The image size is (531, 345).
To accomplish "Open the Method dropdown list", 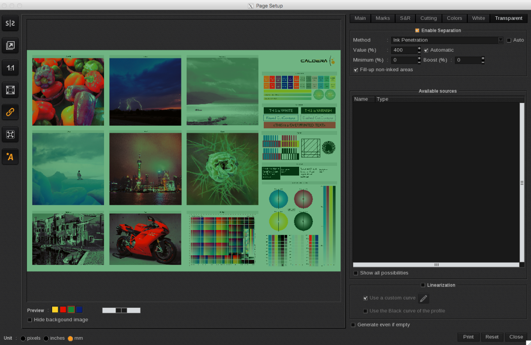I will click(500, 40).
